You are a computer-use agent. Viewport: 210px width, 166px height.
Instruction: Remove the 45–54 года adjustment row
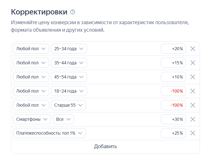click(193, 77)
